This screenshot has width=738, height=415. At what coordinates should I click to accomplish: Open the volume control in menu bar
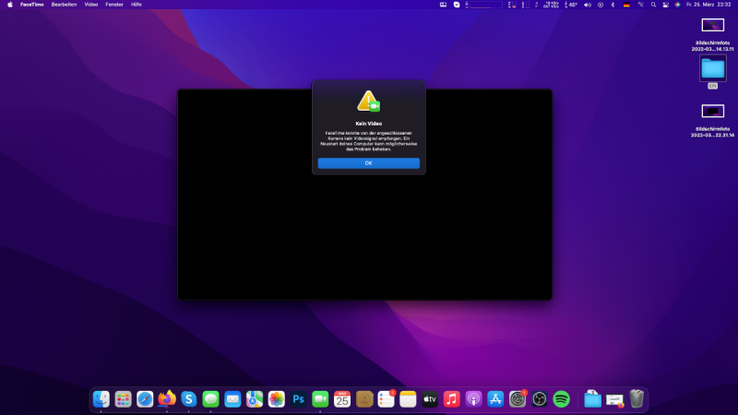tap(587, 5)
